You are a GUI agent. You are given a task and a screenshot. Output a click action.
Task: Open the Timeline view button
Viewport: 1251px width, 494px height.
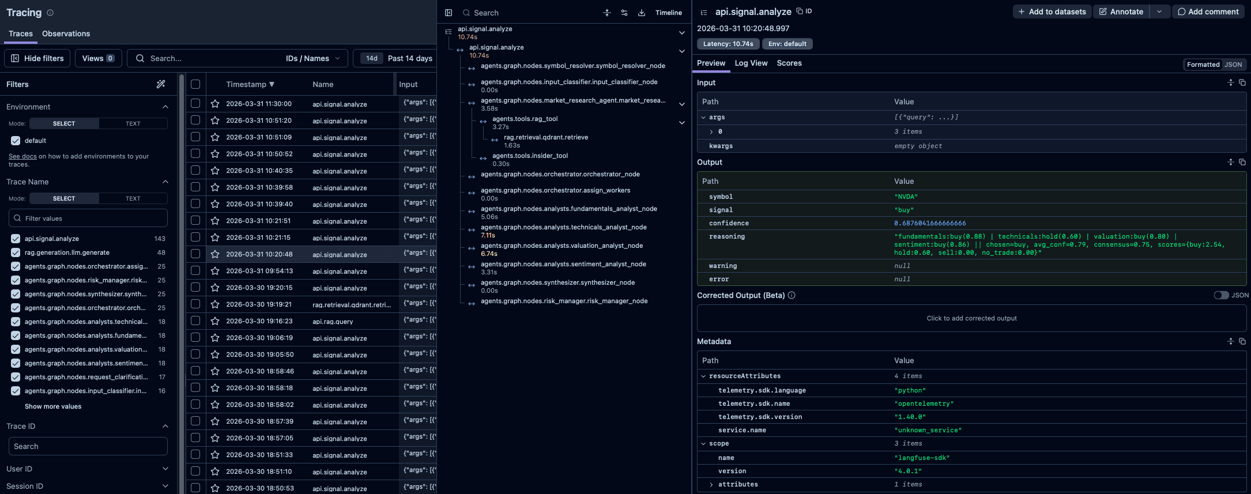(669, 13)
